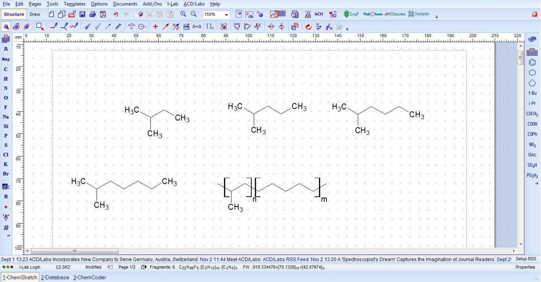
Task: Switch to the 3-ChemCoder tab
Action: (90, 278)
